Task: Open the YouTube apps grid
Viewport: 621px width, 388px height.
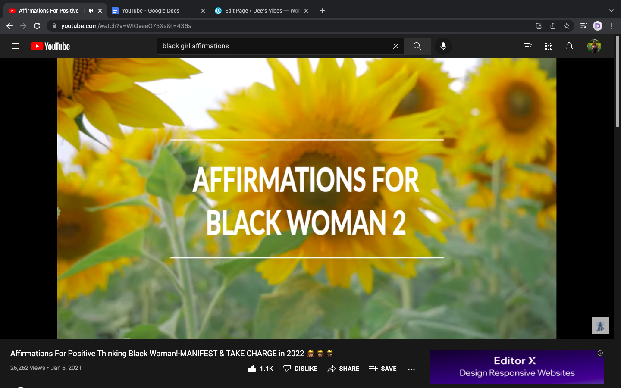Action: click(x=548, y=46)
